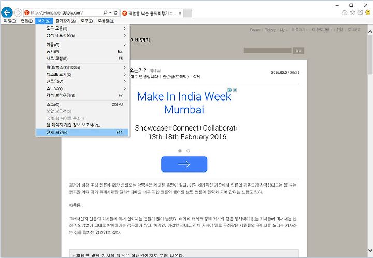This screenshot has height=258, width=373.
Task: Click the blue arrow button on the ad
Action: pos(184,164)
